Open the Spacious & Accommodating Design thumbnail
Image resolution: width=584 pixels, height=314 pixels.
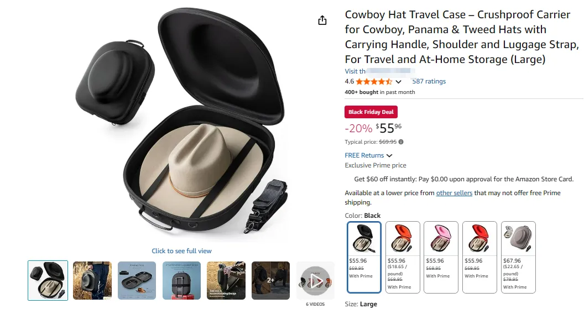coord(226,280)
